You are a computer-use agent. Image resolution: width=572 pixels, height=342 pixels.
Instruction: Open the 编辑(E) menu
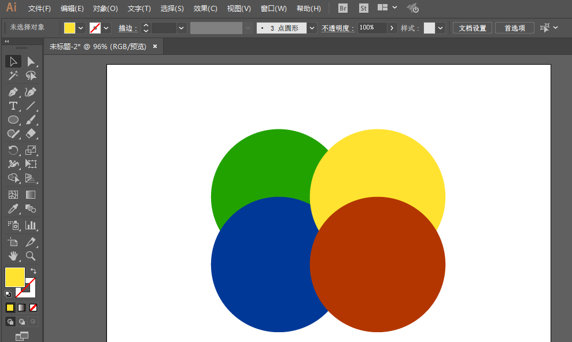(x=72, y=9)
